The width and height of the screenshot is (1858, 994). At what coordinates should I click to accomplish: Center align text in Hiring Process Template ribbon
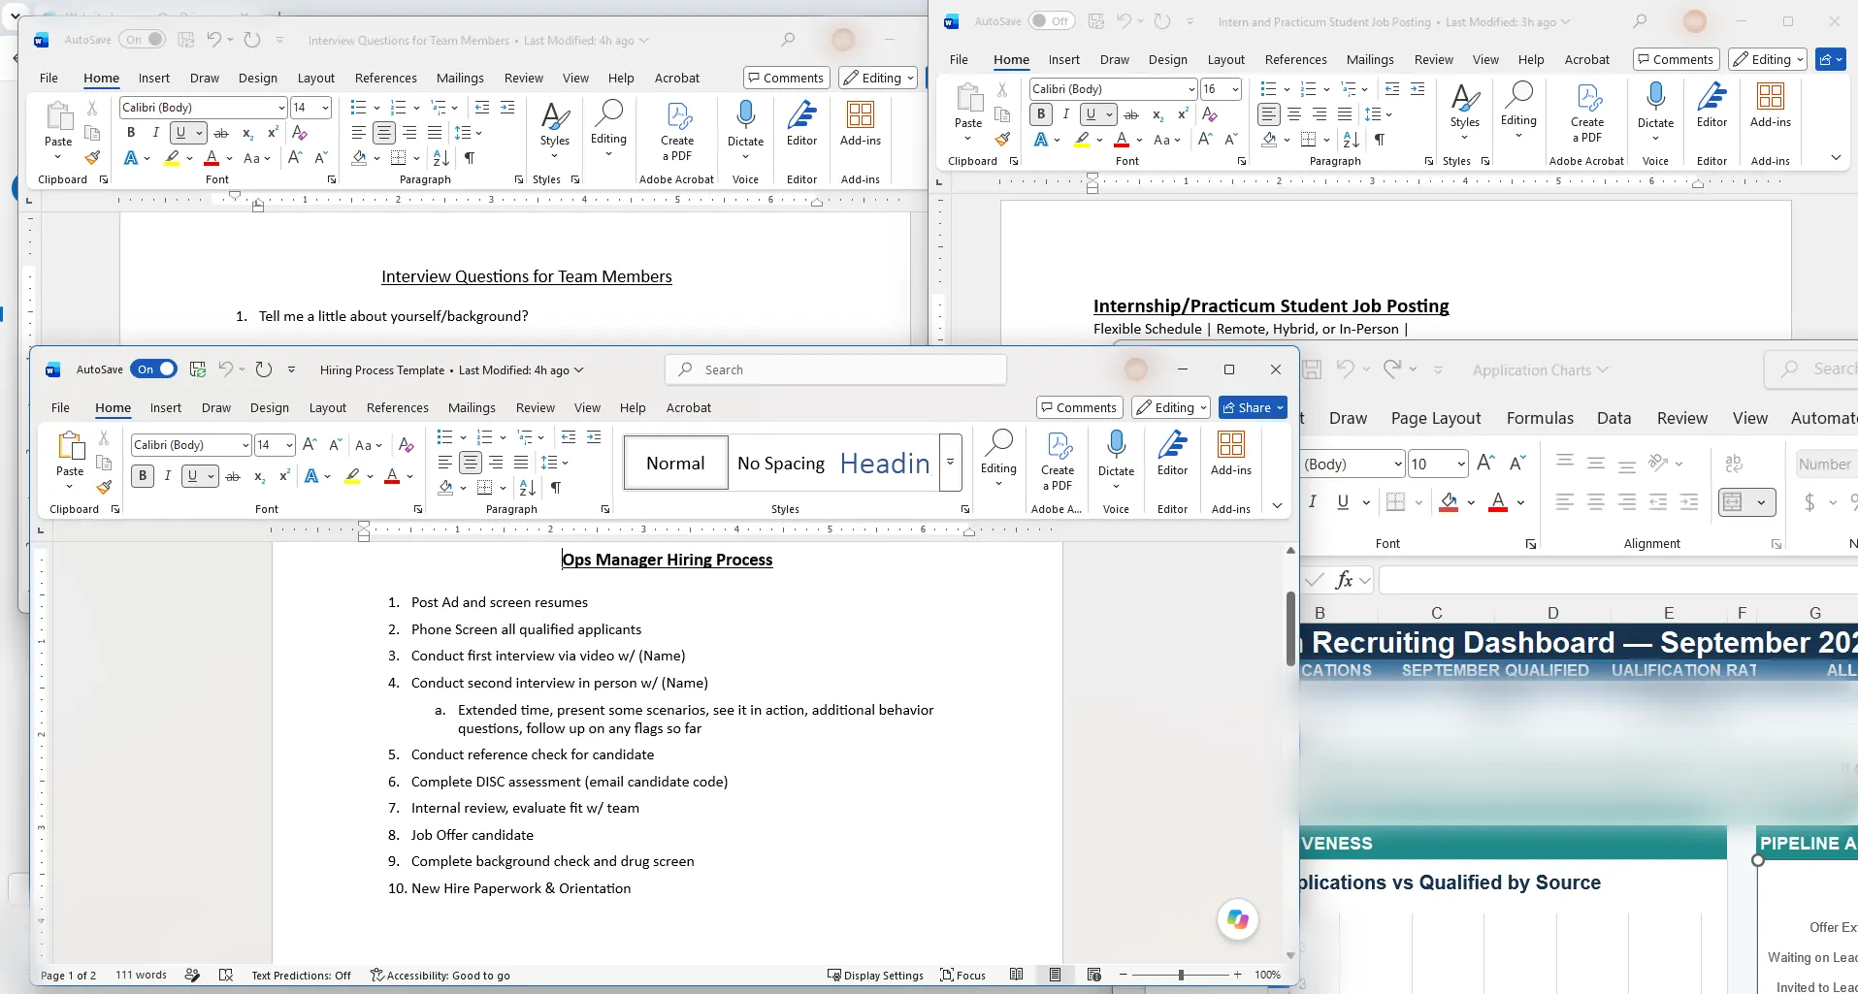point(471,463)
